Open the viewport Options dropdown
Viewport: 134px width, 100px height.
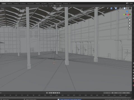click(x=128, y=6)
